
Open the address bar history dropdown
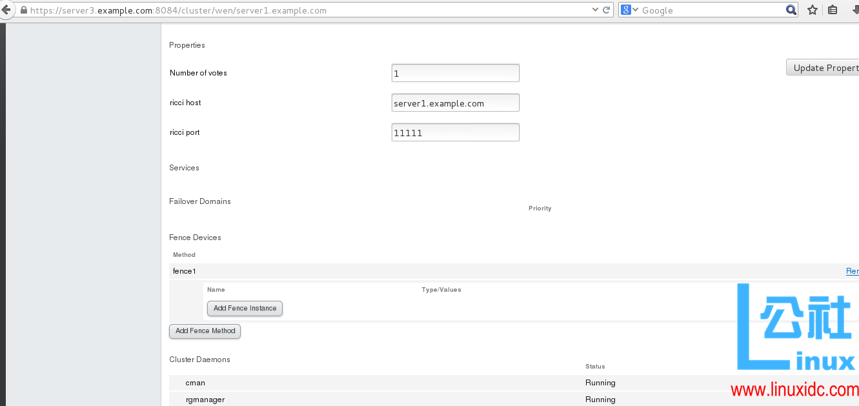(x=595, y=10)
